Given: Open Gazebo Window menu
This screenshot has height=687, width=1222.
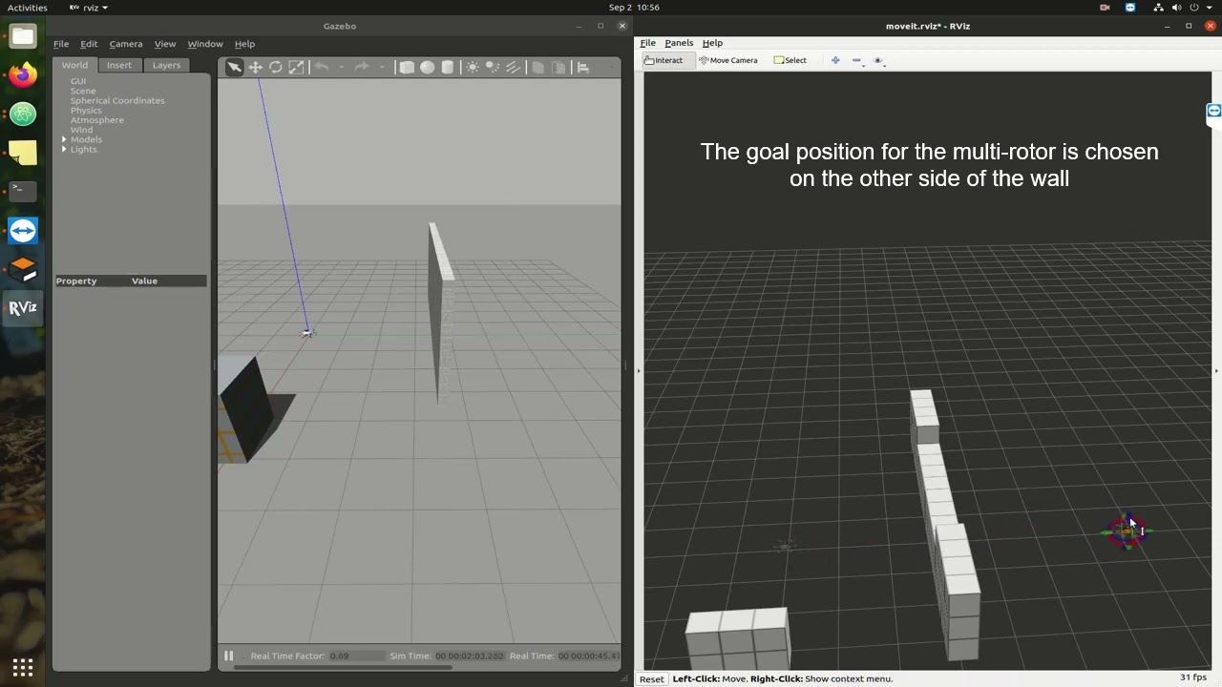Looking at the screenshot, I should (205, 44).
